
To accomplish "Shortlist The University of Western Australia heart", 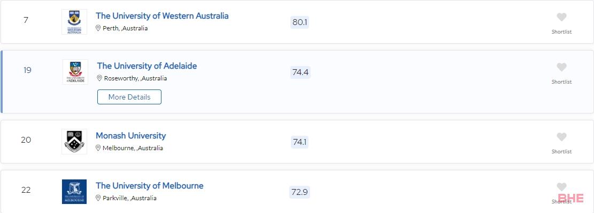I will [561, 17].
